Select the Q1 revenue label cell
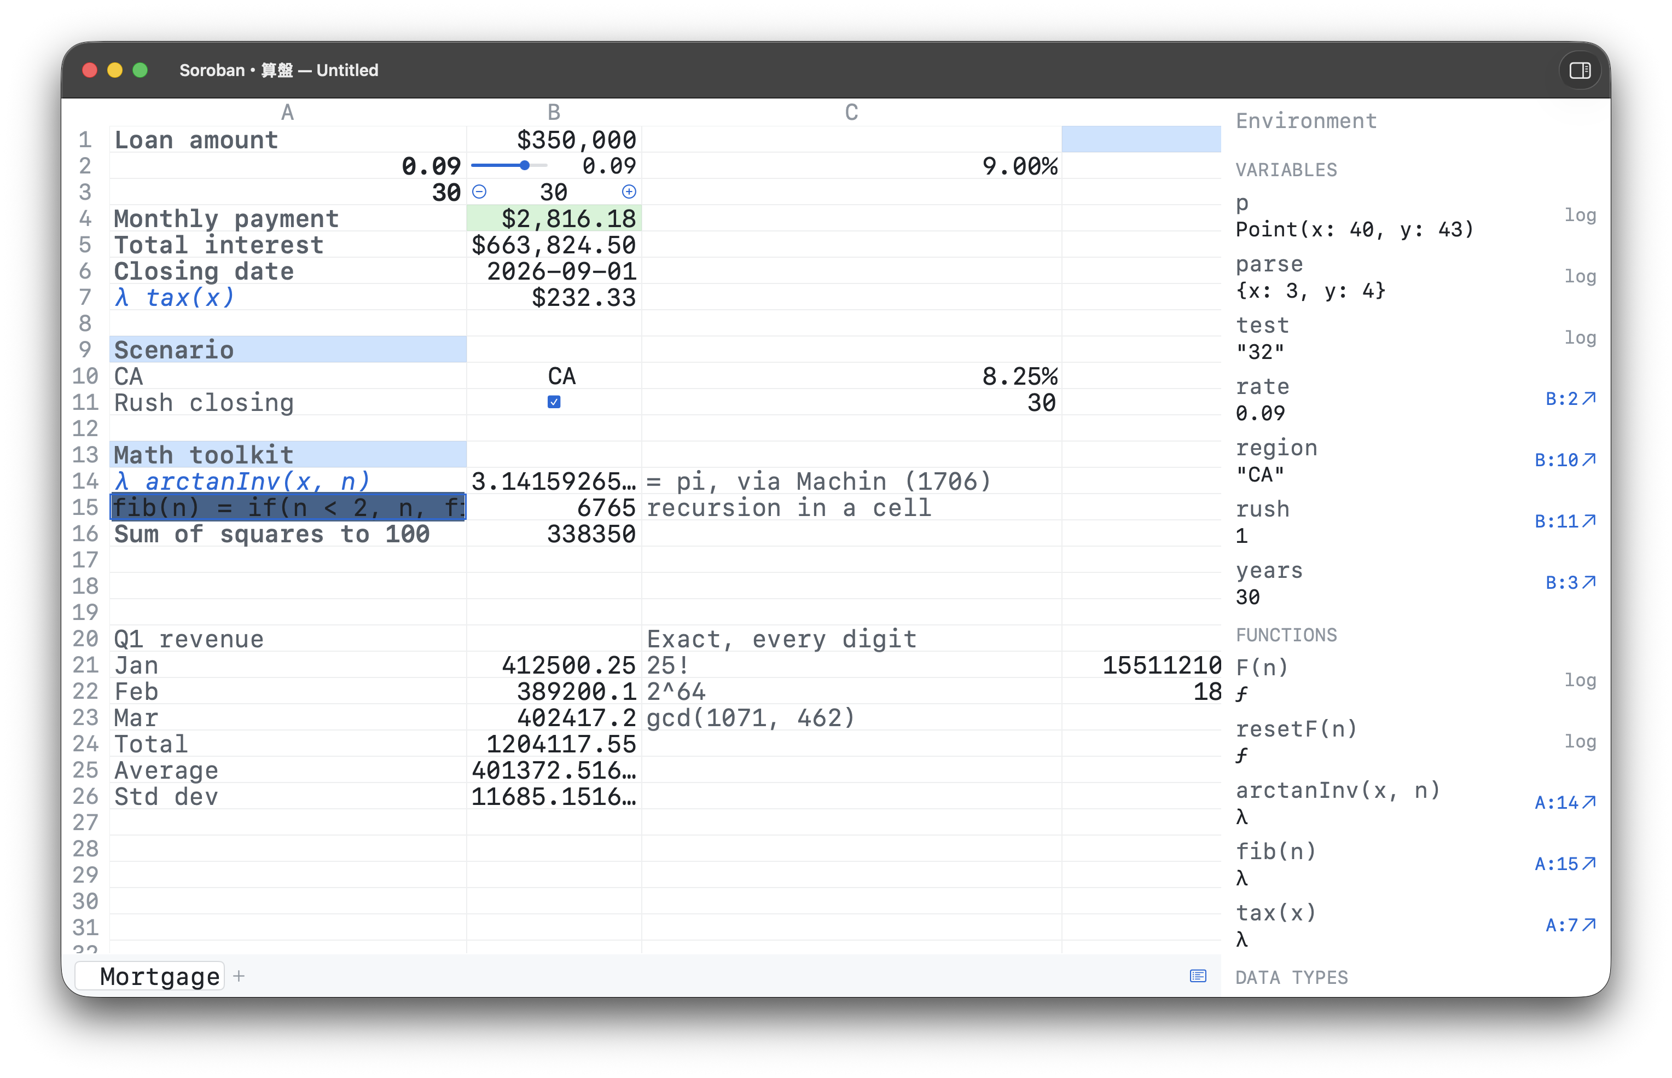The width and height of the screenshot is (1672, 1078). (288, 639)
